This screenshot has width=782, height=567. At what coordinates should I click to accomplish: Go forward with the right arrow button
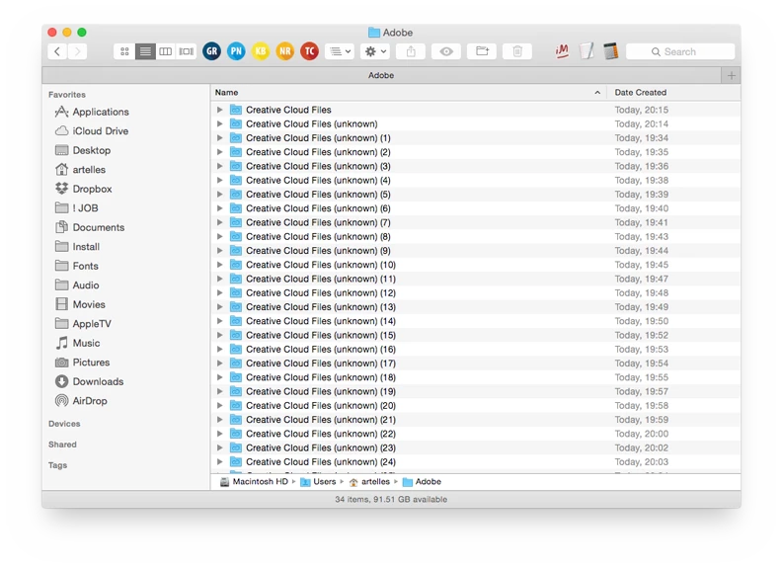coord(77,51)
